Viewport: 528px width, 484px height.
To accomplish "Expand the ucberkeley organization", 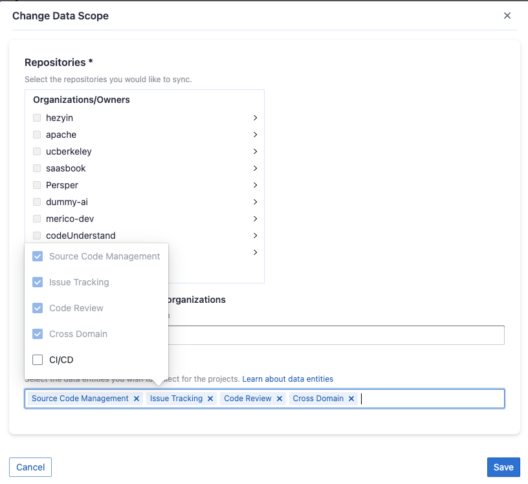I will coord(256,151).
